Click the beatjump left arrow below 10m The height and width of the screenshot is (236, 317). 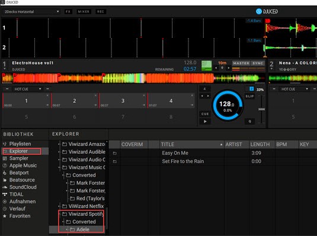point(216,68)
